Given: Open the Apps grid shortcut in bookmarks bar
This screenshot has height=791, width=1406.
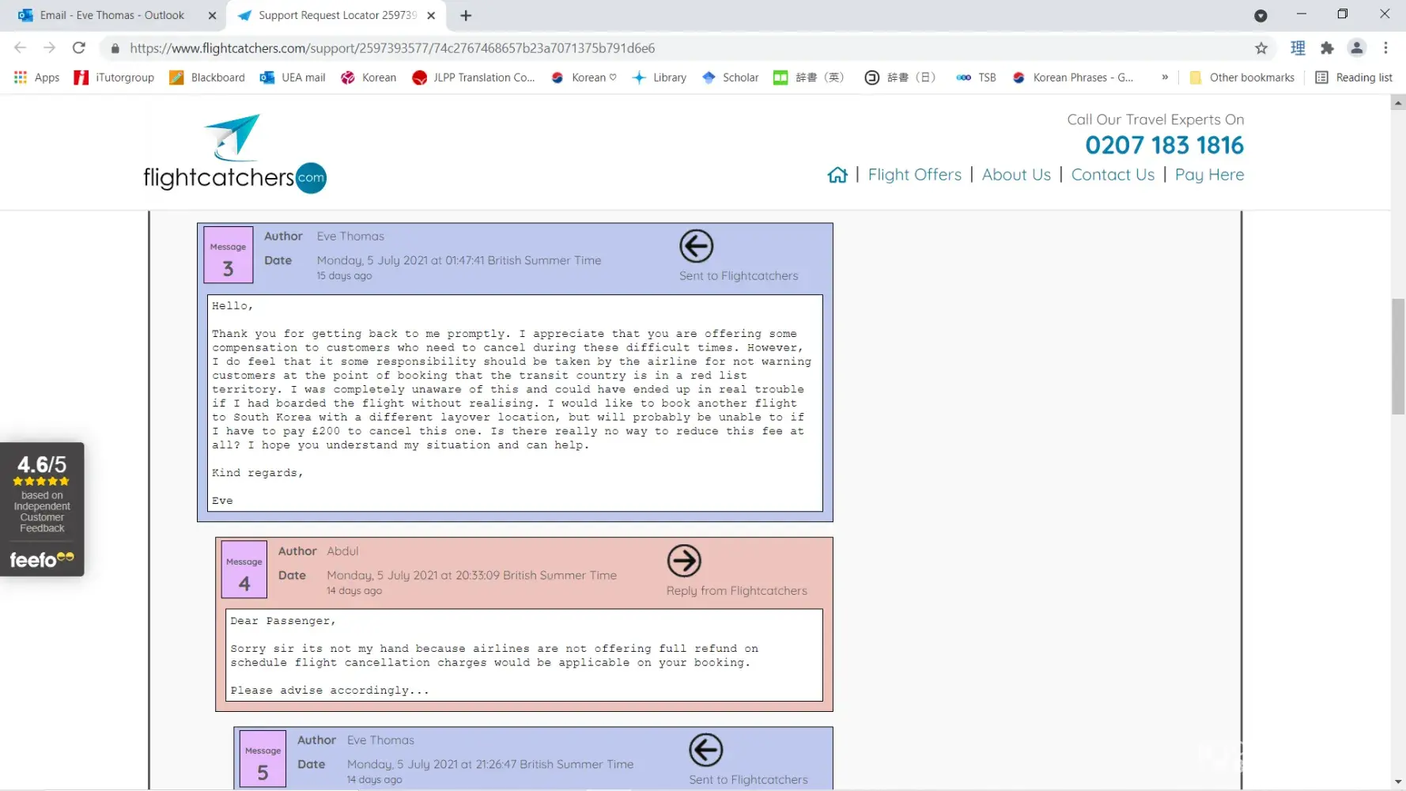Looking at the screenshot, I should pos(37,78).
